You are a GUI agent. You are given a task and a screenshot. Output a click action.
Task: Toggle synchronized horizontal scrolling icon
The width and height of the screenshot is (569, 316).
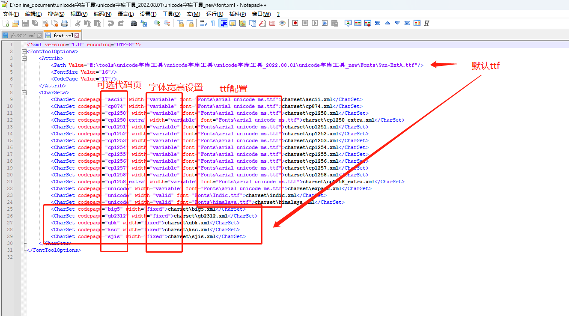click(190, 23)
